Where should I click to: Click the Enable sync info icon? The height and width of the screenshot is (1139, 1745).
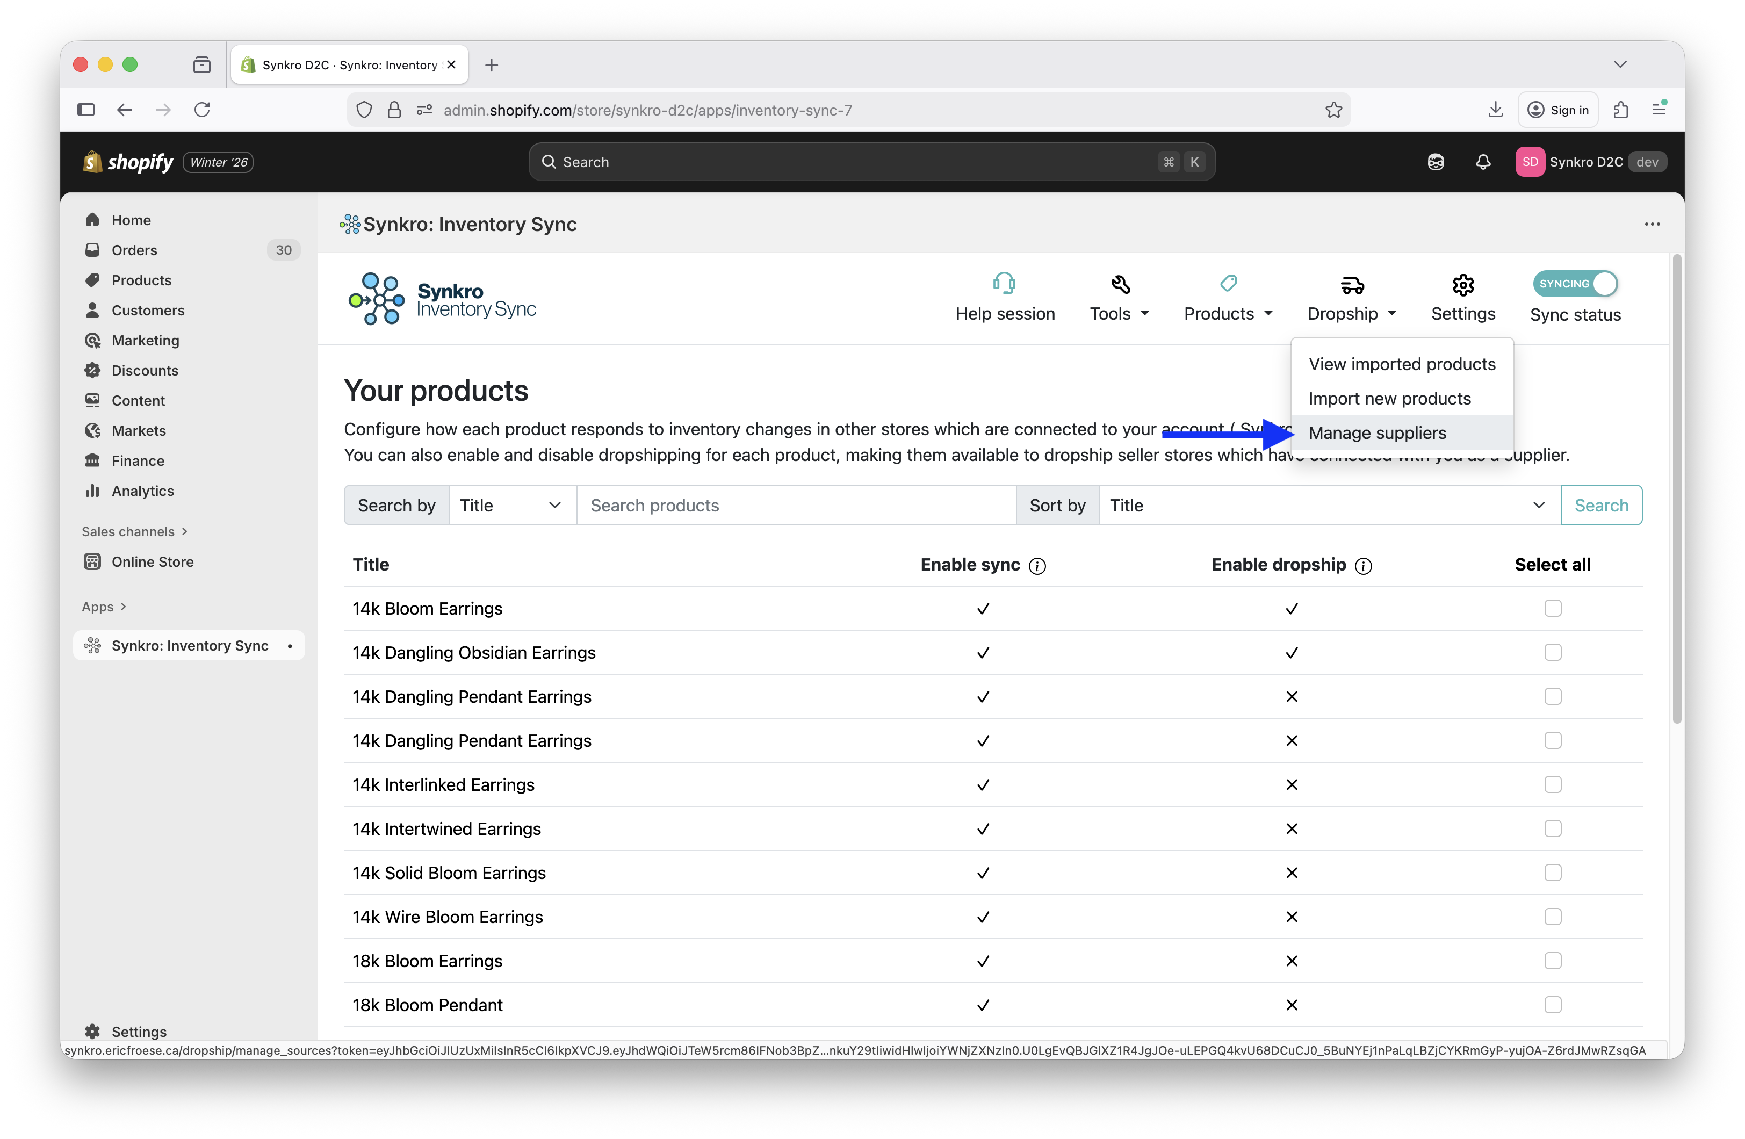(1037, 566)
